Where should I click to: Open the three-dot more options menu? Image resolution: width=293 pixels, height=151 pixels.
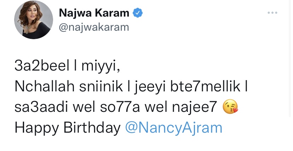click(272, 13)
